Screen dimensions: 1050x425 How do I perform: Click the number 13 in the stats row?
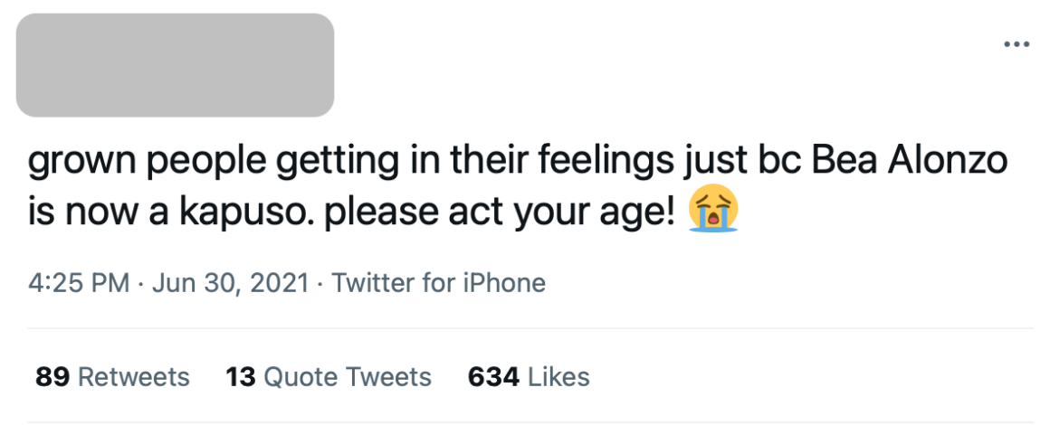[241, 377]
